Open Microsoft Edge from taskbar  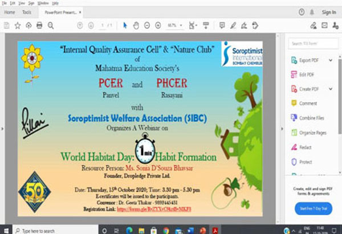pos(129,231)
